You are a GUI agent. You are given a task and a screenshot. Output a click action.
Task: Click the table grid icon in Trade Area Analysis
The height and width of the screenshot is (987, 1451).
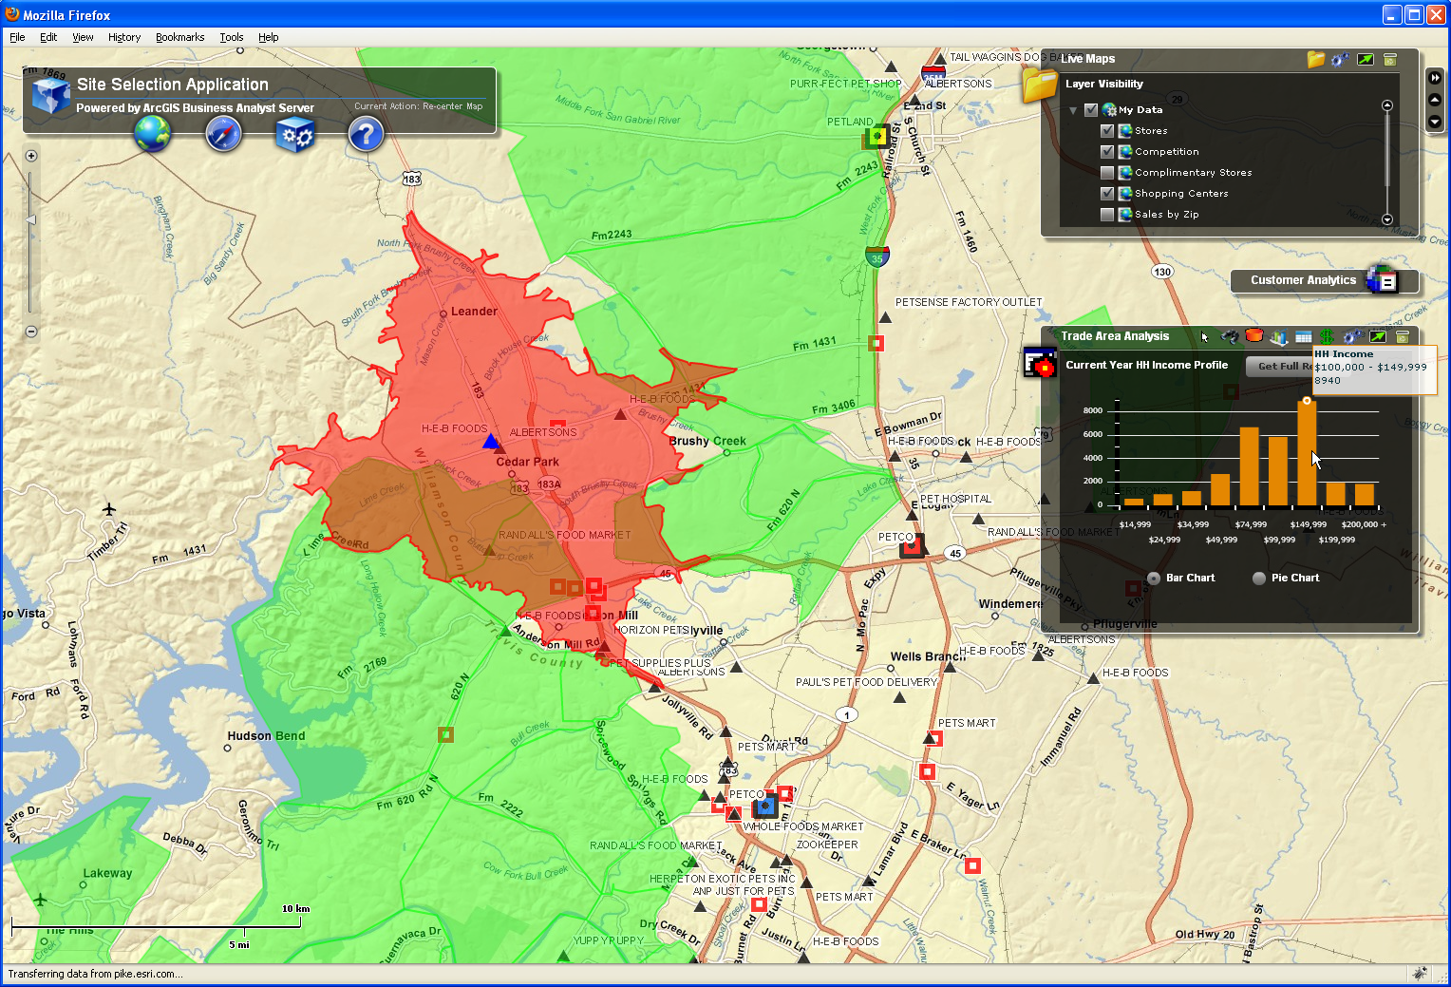click(x=1303, y=336)
